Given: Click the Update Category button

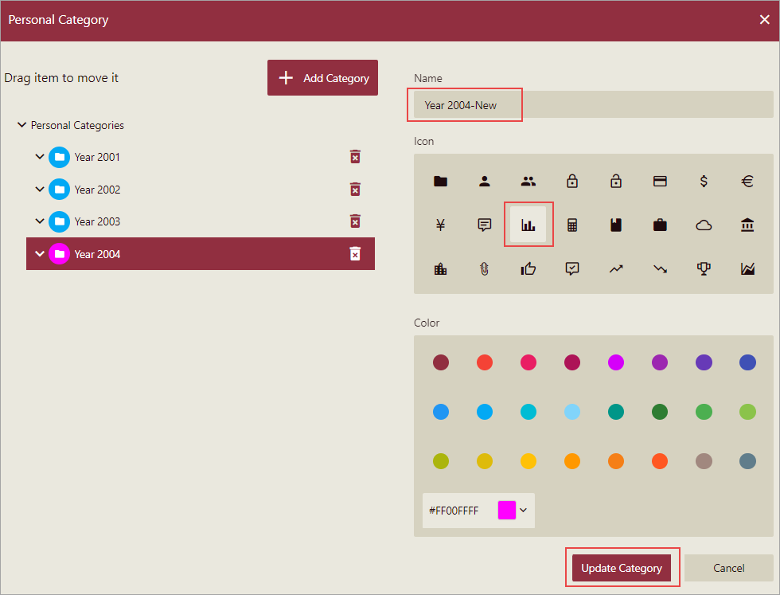Looking at the screenshot, I should point(622,568).
